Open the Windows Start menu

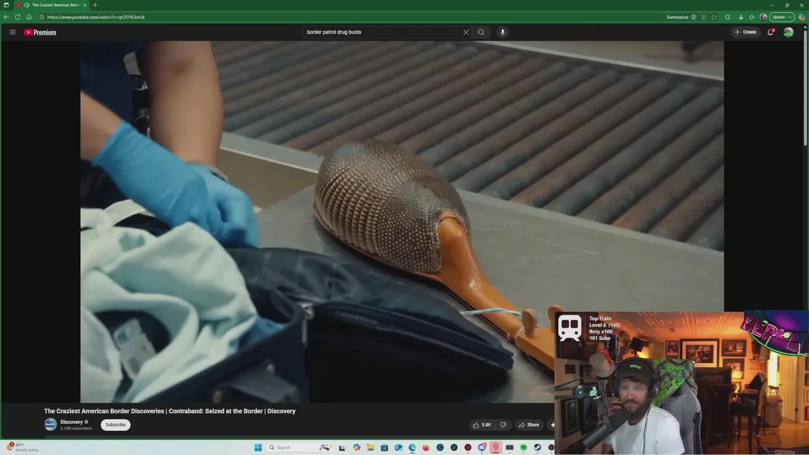258,447
